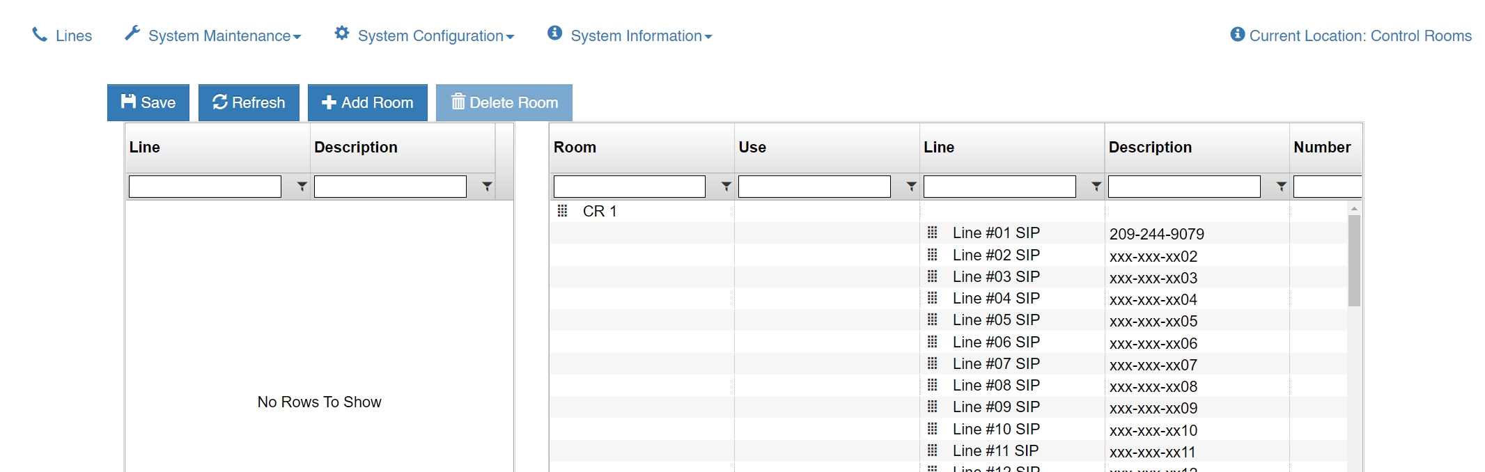The image size is (1485, 472).
Task: Open the Room column filter funnel
Action: click(x=726, y=187)
